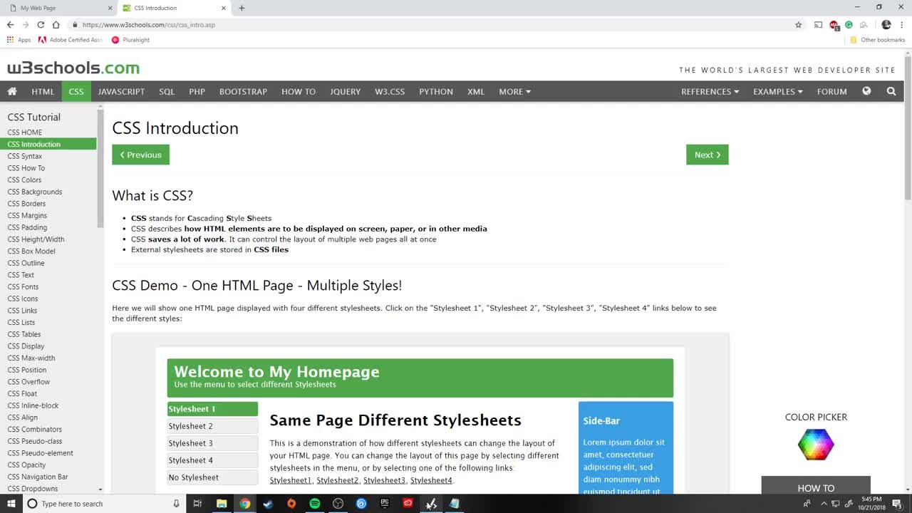Open JAVASCRIPT in the navbar

pos(121,91)
